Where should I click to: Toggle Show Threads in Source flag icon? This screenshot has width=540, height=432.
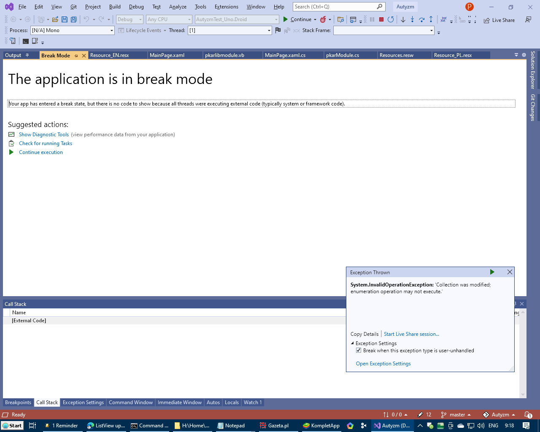pos(278,30)
